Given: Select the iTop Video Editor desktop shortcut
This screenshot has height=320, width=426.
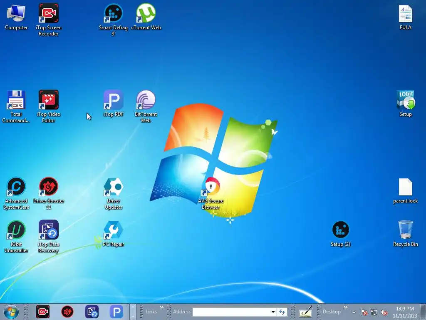Looking at the screenshot, I should click(48, 107).
